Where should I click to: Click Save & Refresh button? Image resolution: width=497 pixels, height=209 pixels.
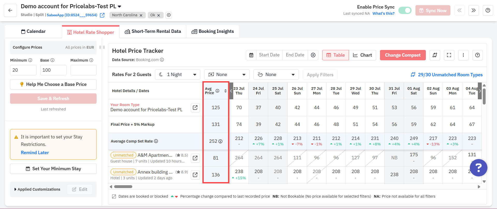pyautogui.click(x=53, y=99)
